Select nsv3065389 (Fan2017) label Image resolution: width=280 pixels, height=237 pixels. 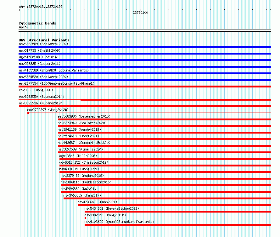click(82, 195)
